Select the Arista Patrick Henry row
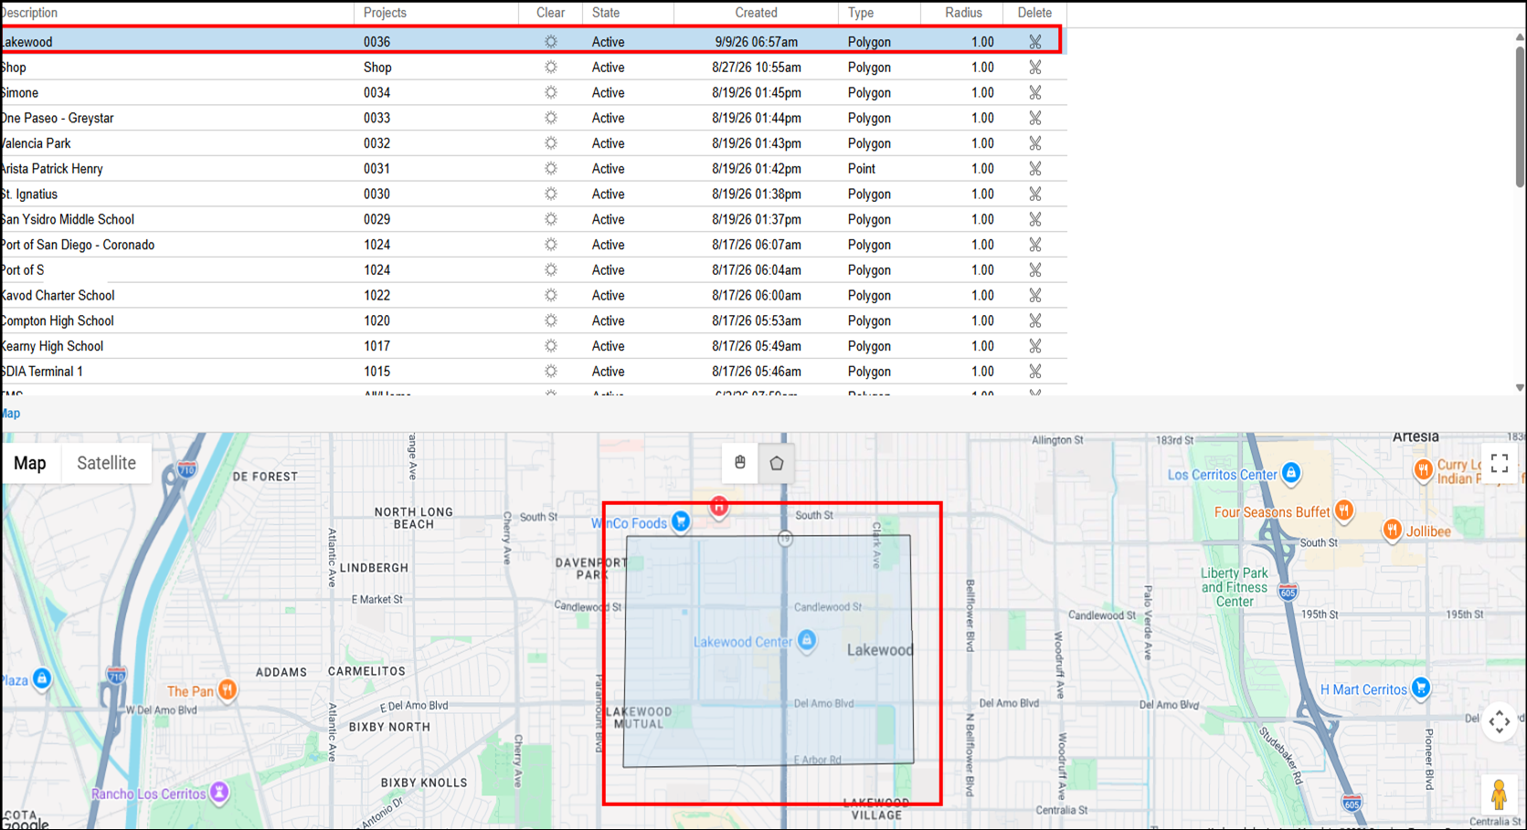 click(533, 169)
